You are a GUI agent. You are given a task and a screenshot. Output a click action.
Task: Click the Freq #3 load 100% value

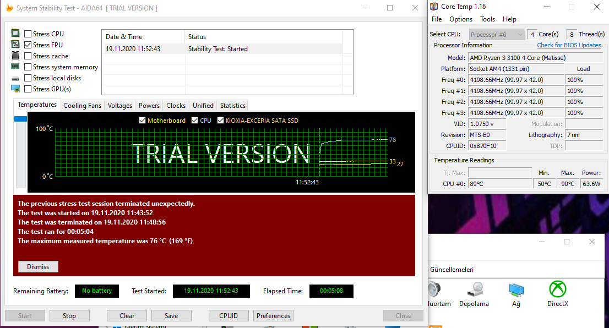[584, 113]
